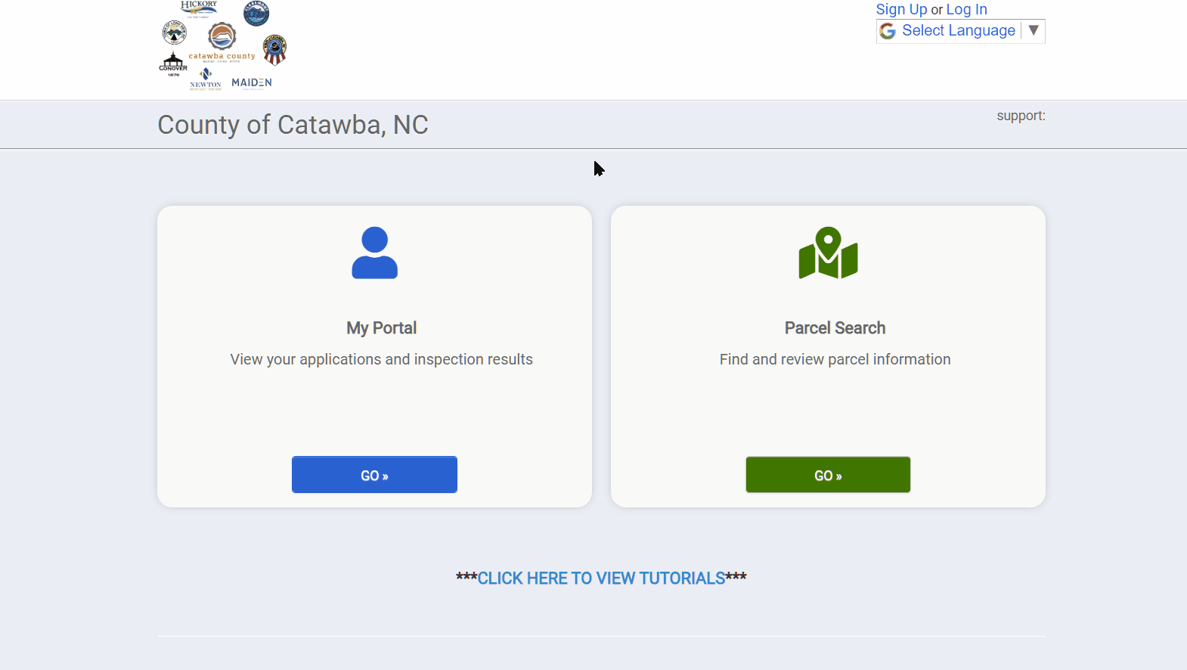This screenshot has width=1187, height=670.
Task: Click the blue My Portal person icon
Action: 374,253
